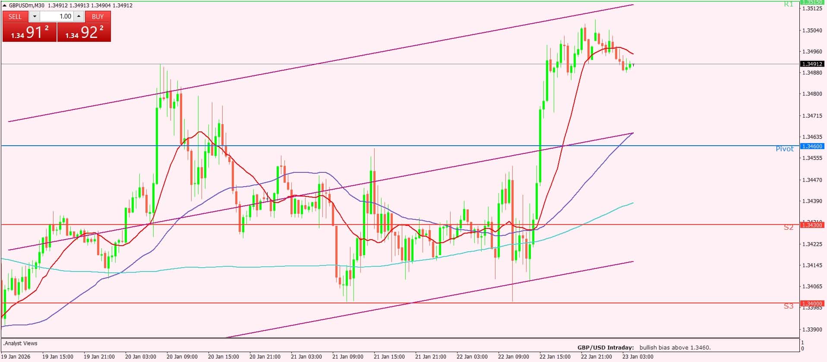Click the 1.34800 price axis value
Image resolution: width=827 pixels, height=362 pixels.
click(812, 94)
